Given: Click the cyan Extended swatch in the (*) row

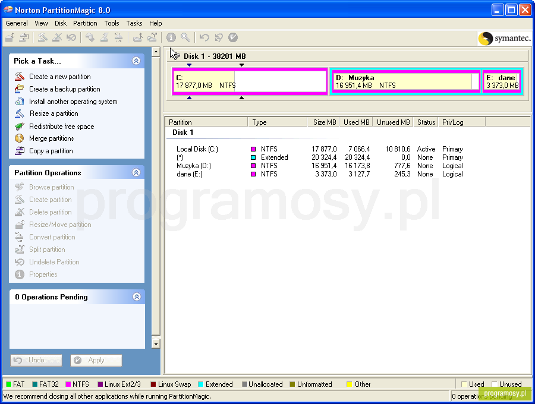Looking at the screenshot, I should coord(253,157).
